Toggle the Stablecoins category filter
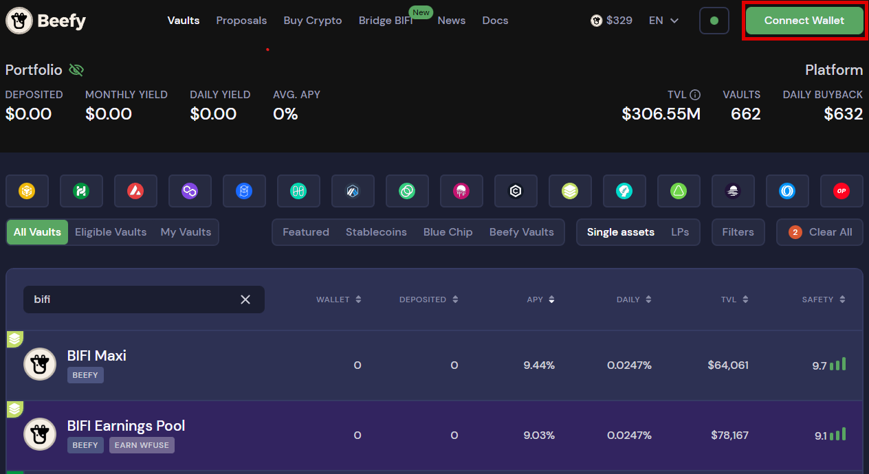 coord(376,232)
